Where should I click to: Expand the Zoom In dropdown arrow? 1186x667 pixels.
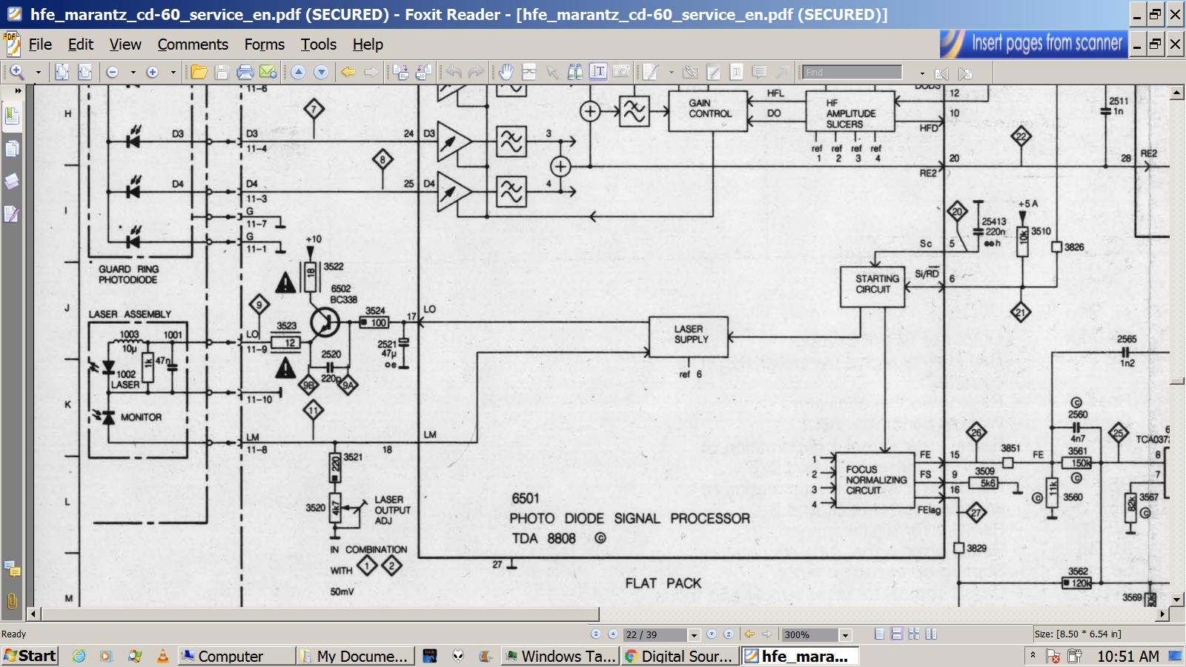tap(173, 73)
